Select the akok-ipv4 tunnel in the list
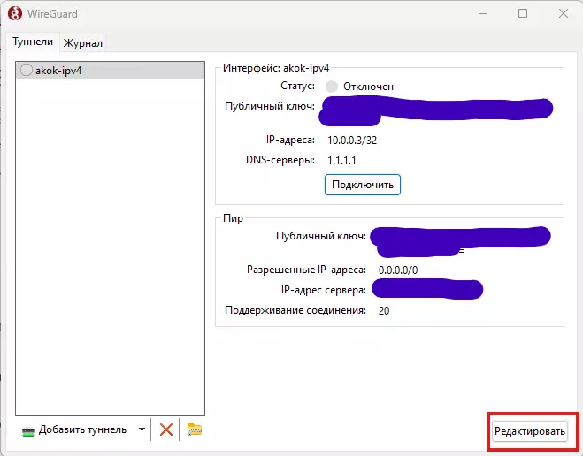The height and width of the screenshot is (456, 583). 110,70
